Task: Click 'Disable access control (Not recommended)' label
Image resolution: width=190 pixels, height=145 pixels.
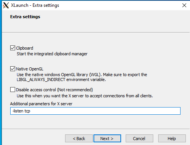Action: point(55,90)
